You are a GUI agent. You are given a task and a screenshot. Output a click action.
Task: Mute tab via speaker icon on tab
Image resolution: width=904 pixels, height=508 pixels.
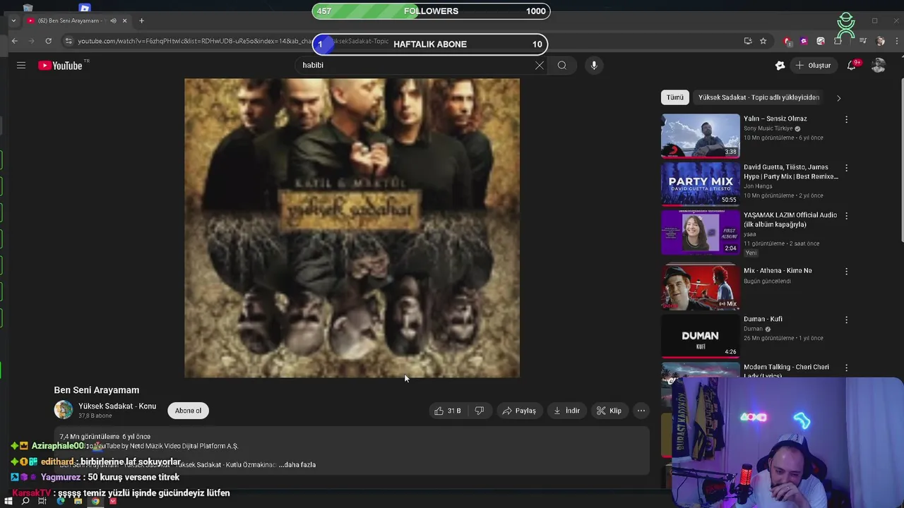[x=113, y=20]
